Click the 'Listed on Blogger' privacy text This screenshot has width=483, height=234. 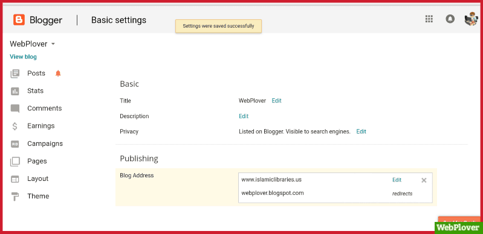point(294,131)
